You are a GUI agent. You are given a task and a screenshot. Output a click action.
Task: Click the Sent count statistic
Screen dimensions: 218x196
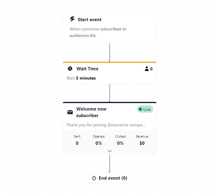[x=77, y=140]
